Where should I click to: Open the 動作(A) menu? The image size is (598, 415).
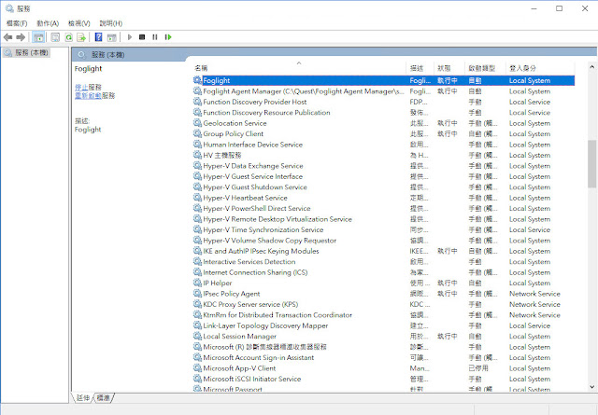48,23
